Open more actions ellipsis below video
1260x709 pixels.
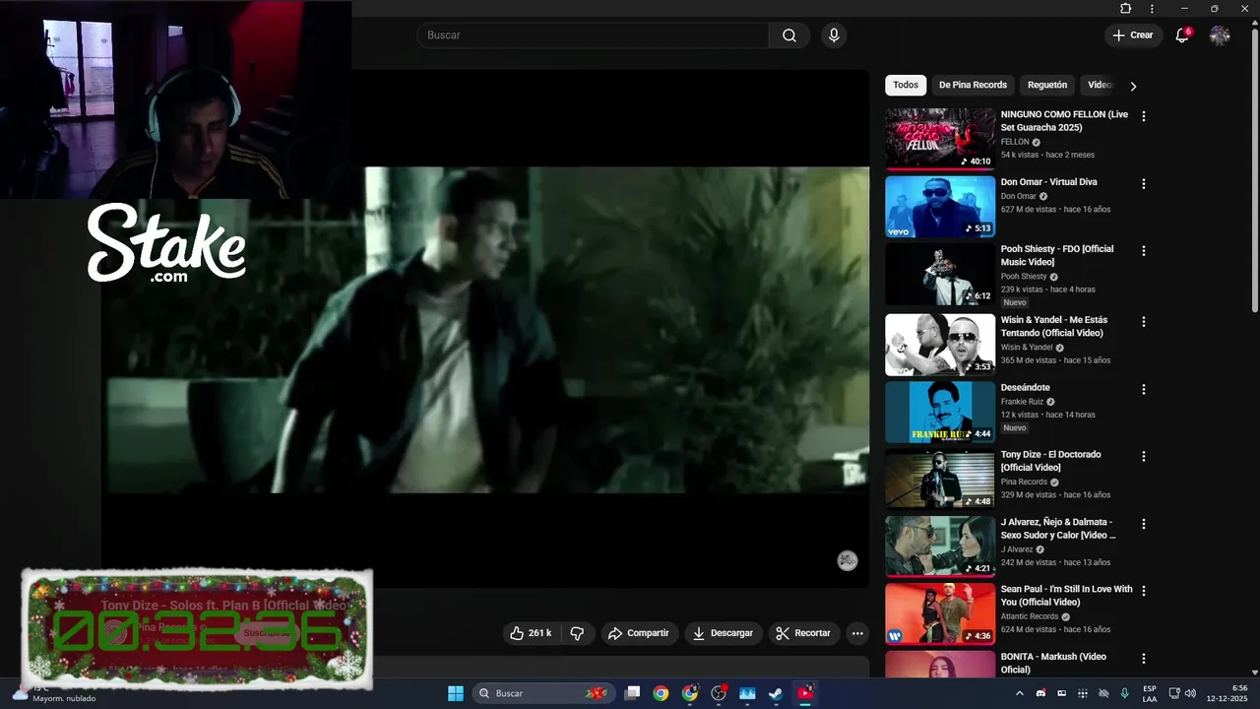857,633
